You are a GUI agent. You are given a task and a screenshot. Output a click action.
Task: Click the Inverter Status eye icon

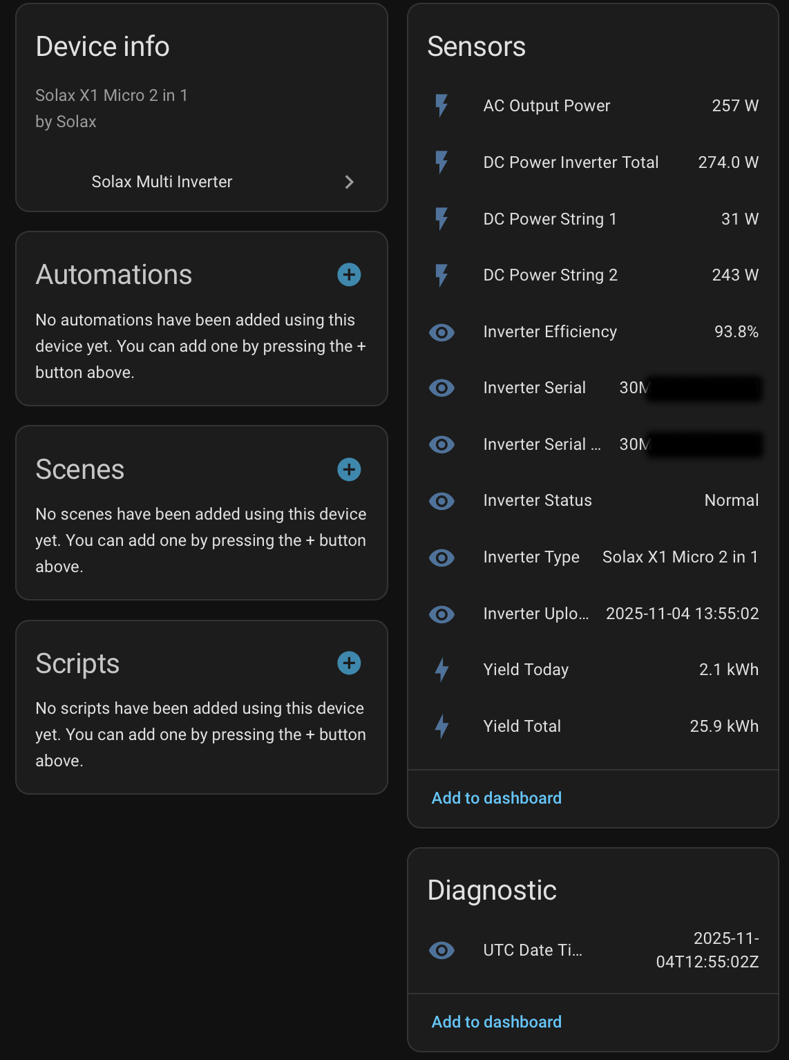click(441, 501)
